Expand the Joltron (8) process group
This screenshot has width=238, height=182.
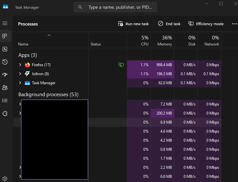(x=20, y=74)
